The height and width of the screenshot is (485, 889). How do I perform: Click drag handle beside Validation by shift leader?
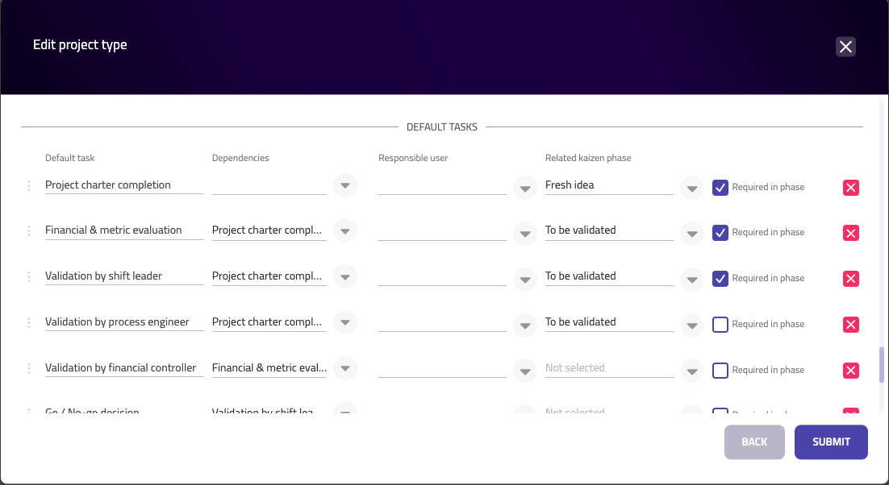point(29,277)
